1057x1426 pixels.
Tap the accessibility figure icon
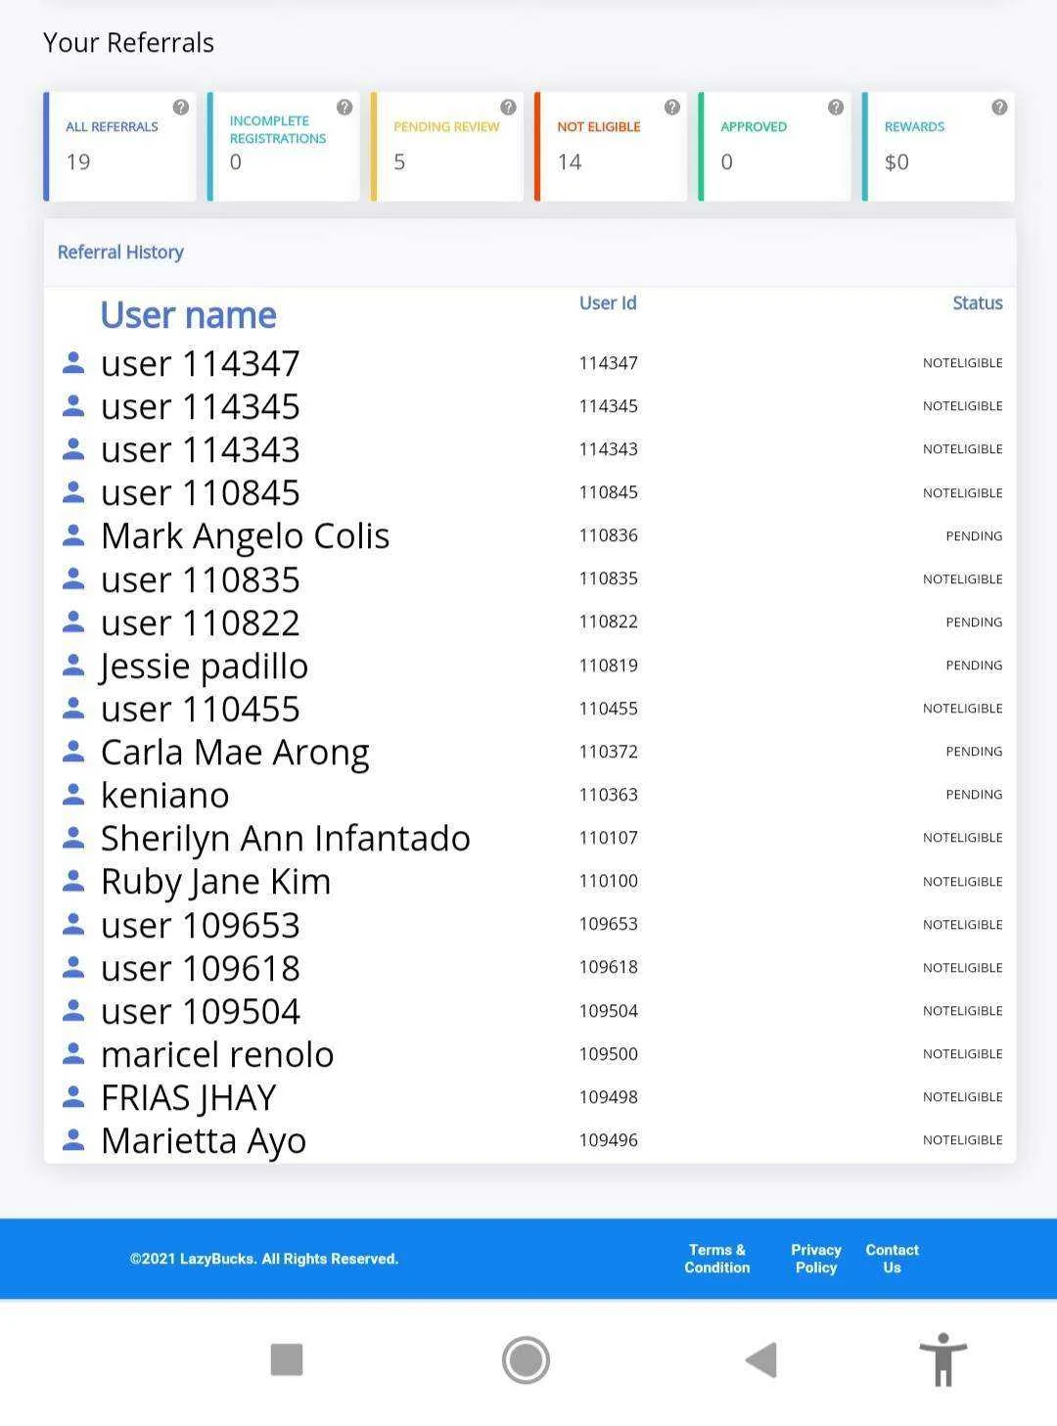[942, 1359]
